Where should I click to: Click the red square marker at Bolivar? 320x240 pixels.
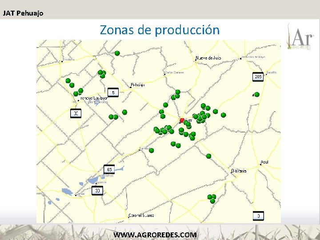182,120
